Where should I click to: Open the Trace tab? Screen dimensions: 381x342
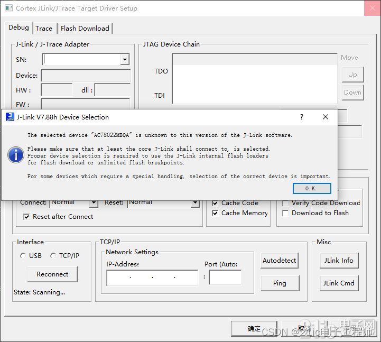(44, 29)
